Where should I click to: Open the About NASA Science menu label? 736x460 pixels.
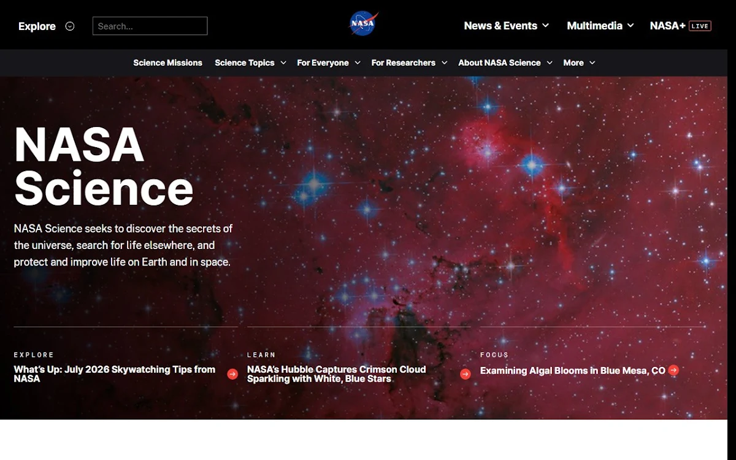499,63
